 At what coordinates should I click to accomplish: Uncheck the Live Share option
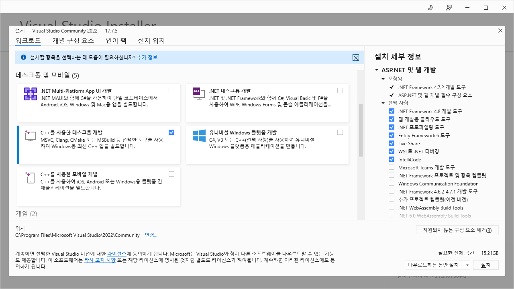(392, 143)
